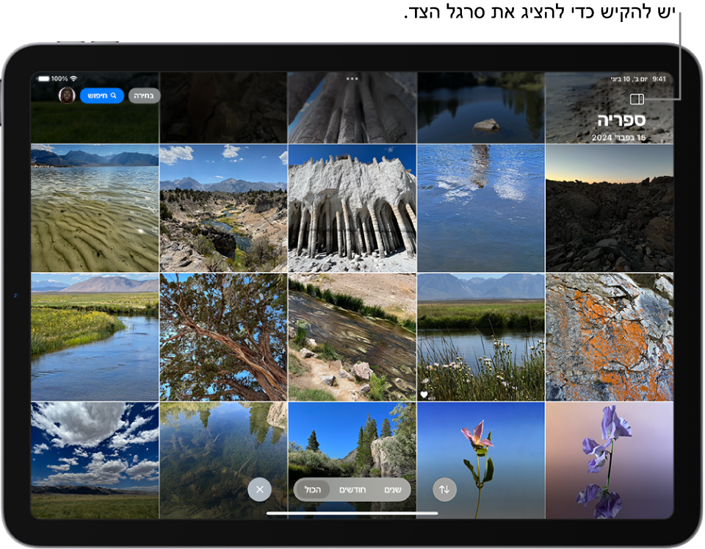Image resolution: width=705 pixels, height=549 pixels.
Task: Switch to the הכול tab
Action: (x=313, y=489)
